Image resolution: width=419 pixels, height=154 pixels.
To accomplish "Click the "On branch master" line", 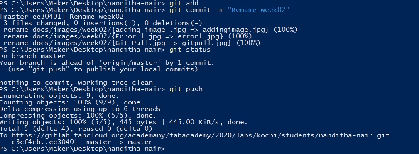I will pos(33,56).
